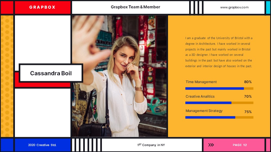The width and height of the screenshot is (271, 152).
Task: Click the Time Management progress bar
Action: [x=219, y=88]
